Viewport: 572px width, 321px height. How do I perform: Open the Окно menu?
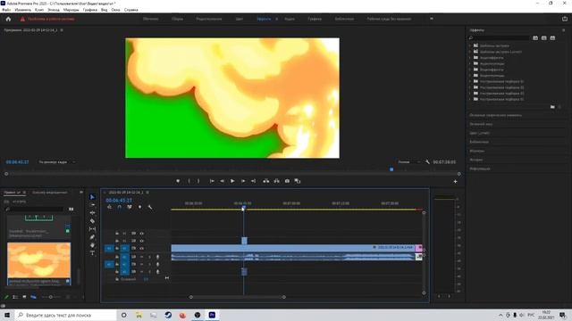coord(115,10)
